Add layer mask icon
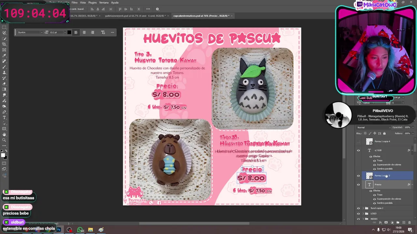The image size is (417, 234). [386, 223]
